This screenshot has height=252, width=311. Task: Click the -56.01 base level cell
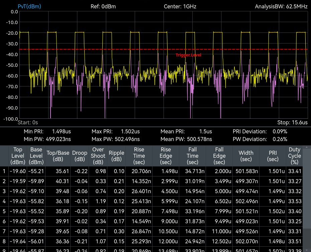(x=36, y=241)
